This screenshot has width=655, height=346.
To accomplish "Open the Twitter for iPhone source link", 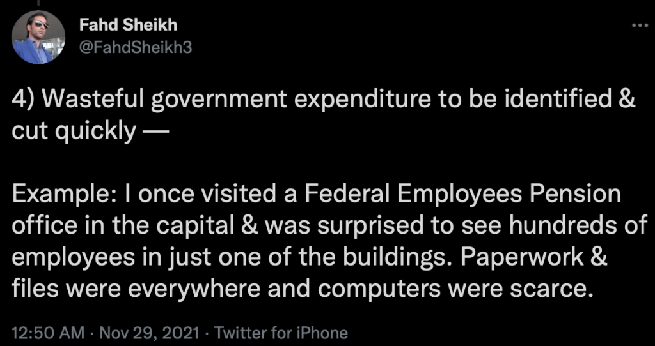I will pyautogui.click(x=281, y=333).
